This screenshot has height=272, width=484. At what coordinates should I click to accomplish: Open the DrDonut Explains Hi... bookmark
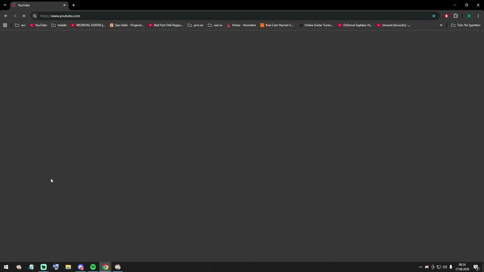coord(355,25)
